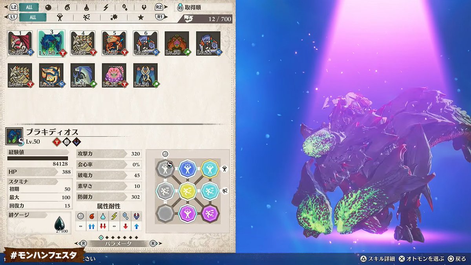
Task: Click the 経験値 experience progress bar
Action: coord(38,158)
